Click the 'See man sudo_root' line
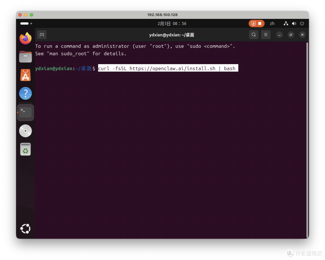The height and width of the screenshot is (260, 325). coord(81,54)
